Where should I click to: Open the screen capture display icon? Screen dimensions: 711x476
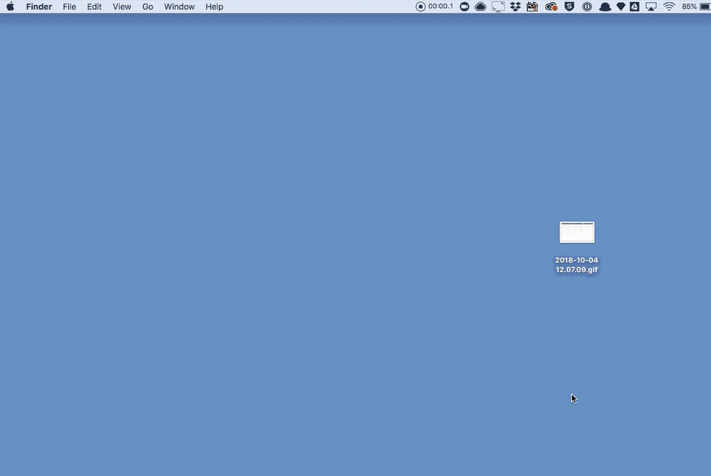coord(498,7)
